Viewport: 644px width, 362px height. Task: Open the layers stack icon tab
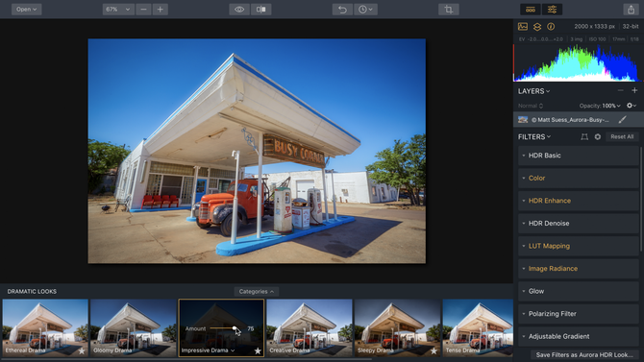pos(537,27)
